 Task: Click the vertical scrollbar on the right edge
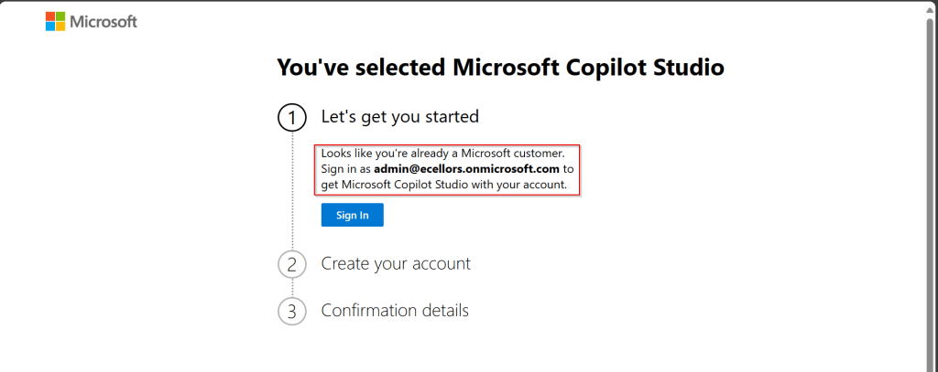[x=932, y=183]
